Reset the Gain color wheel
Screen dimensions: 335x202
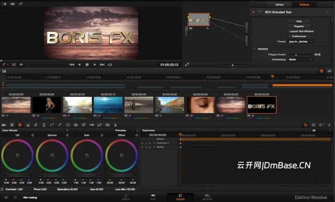[x=102, y=135]
